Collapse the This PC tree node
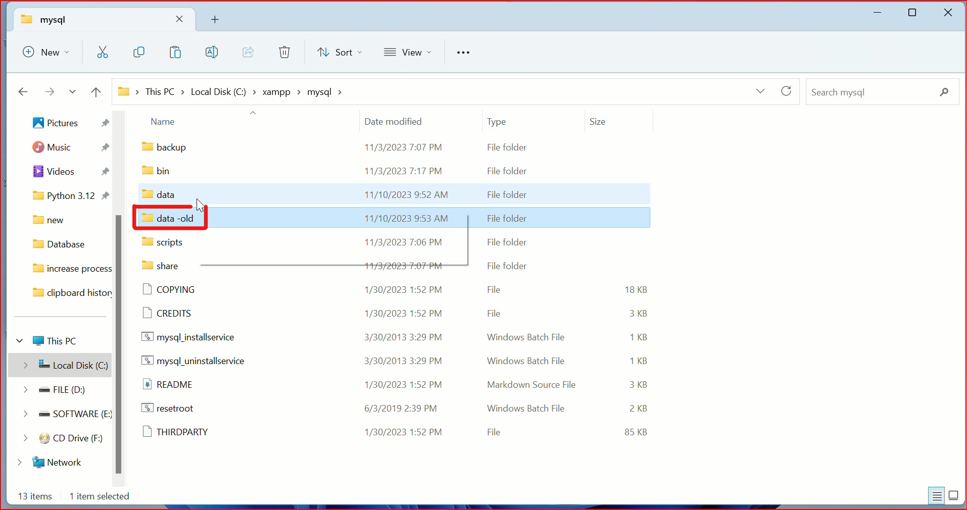This screenshot has height=510, width=967. [20, 341]
